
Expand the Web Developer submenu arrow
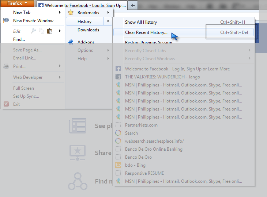60,77
